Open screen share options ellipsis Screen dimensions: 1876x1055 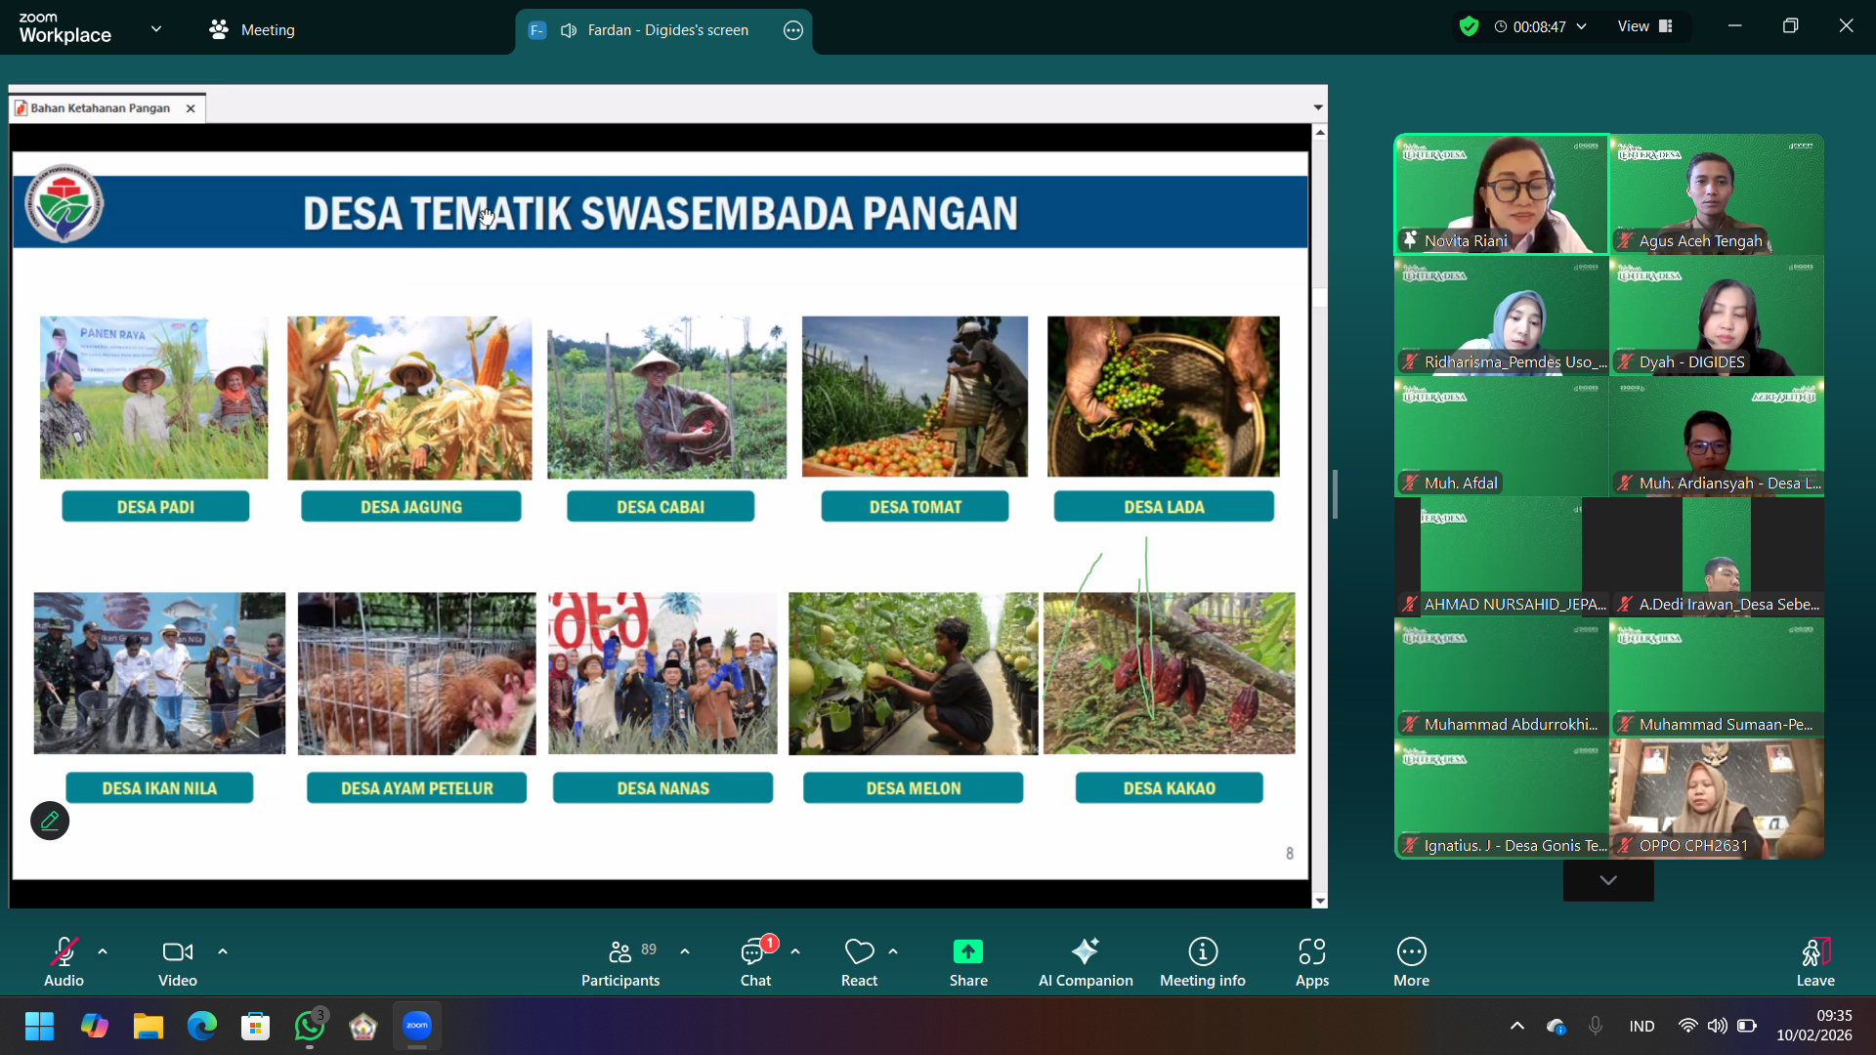(792, 30)
